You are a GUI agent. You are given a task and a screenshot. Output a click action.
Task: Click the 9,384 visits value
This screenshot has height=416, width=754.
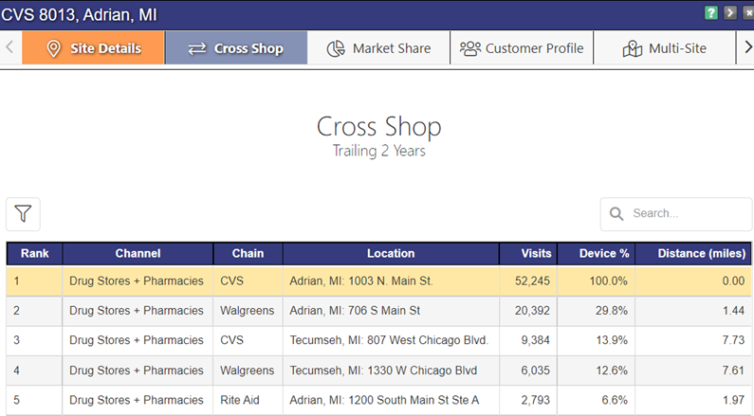535,340
